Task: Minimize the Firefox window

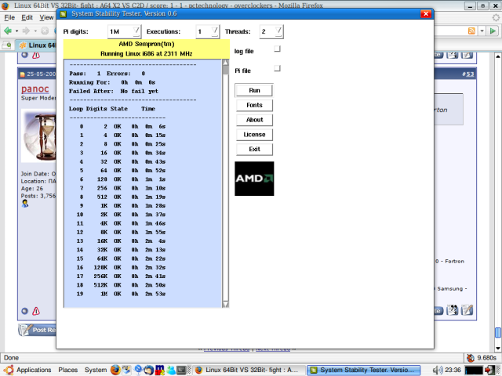Action: pos(470,5)
